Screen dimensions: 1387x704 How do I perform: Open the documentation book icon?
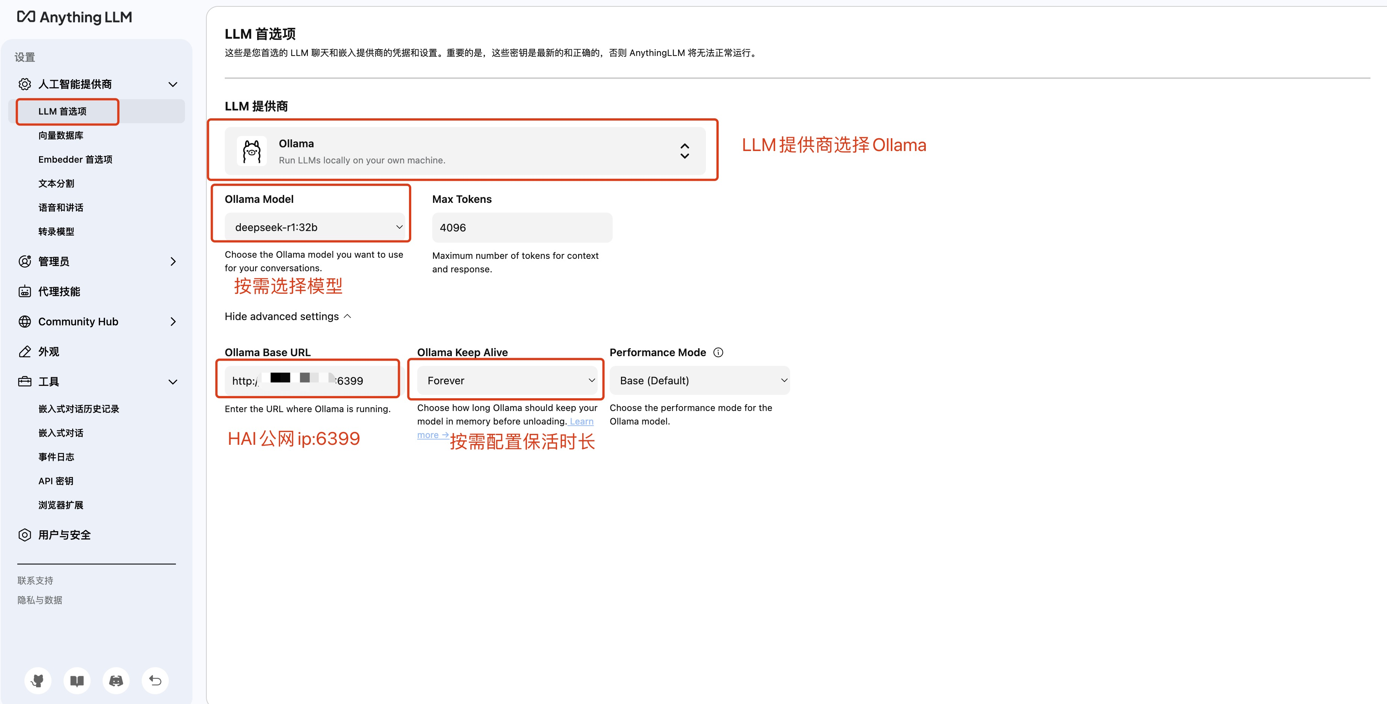click(77, 680)
